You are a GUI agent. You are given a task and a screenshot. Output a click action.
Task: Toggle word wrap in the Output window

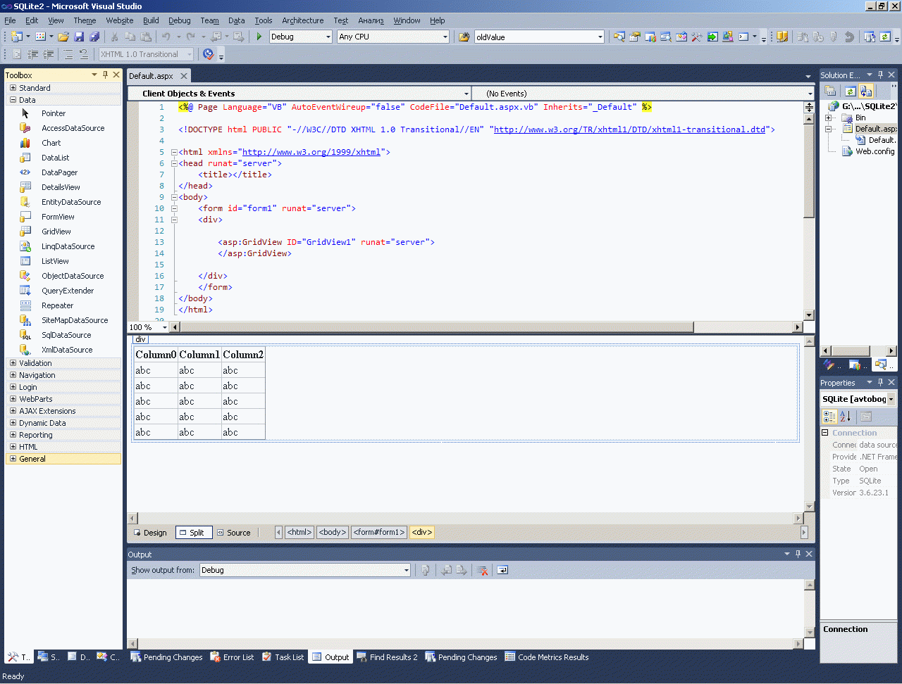tap(502, 570)
